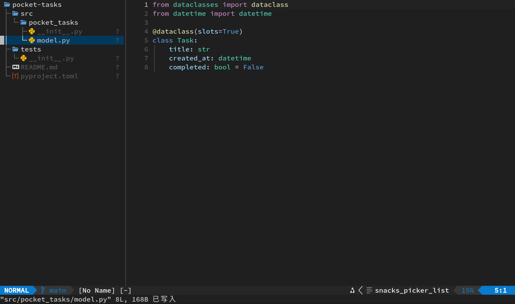Click line number 5 in the gutter

tap(146, 41)
